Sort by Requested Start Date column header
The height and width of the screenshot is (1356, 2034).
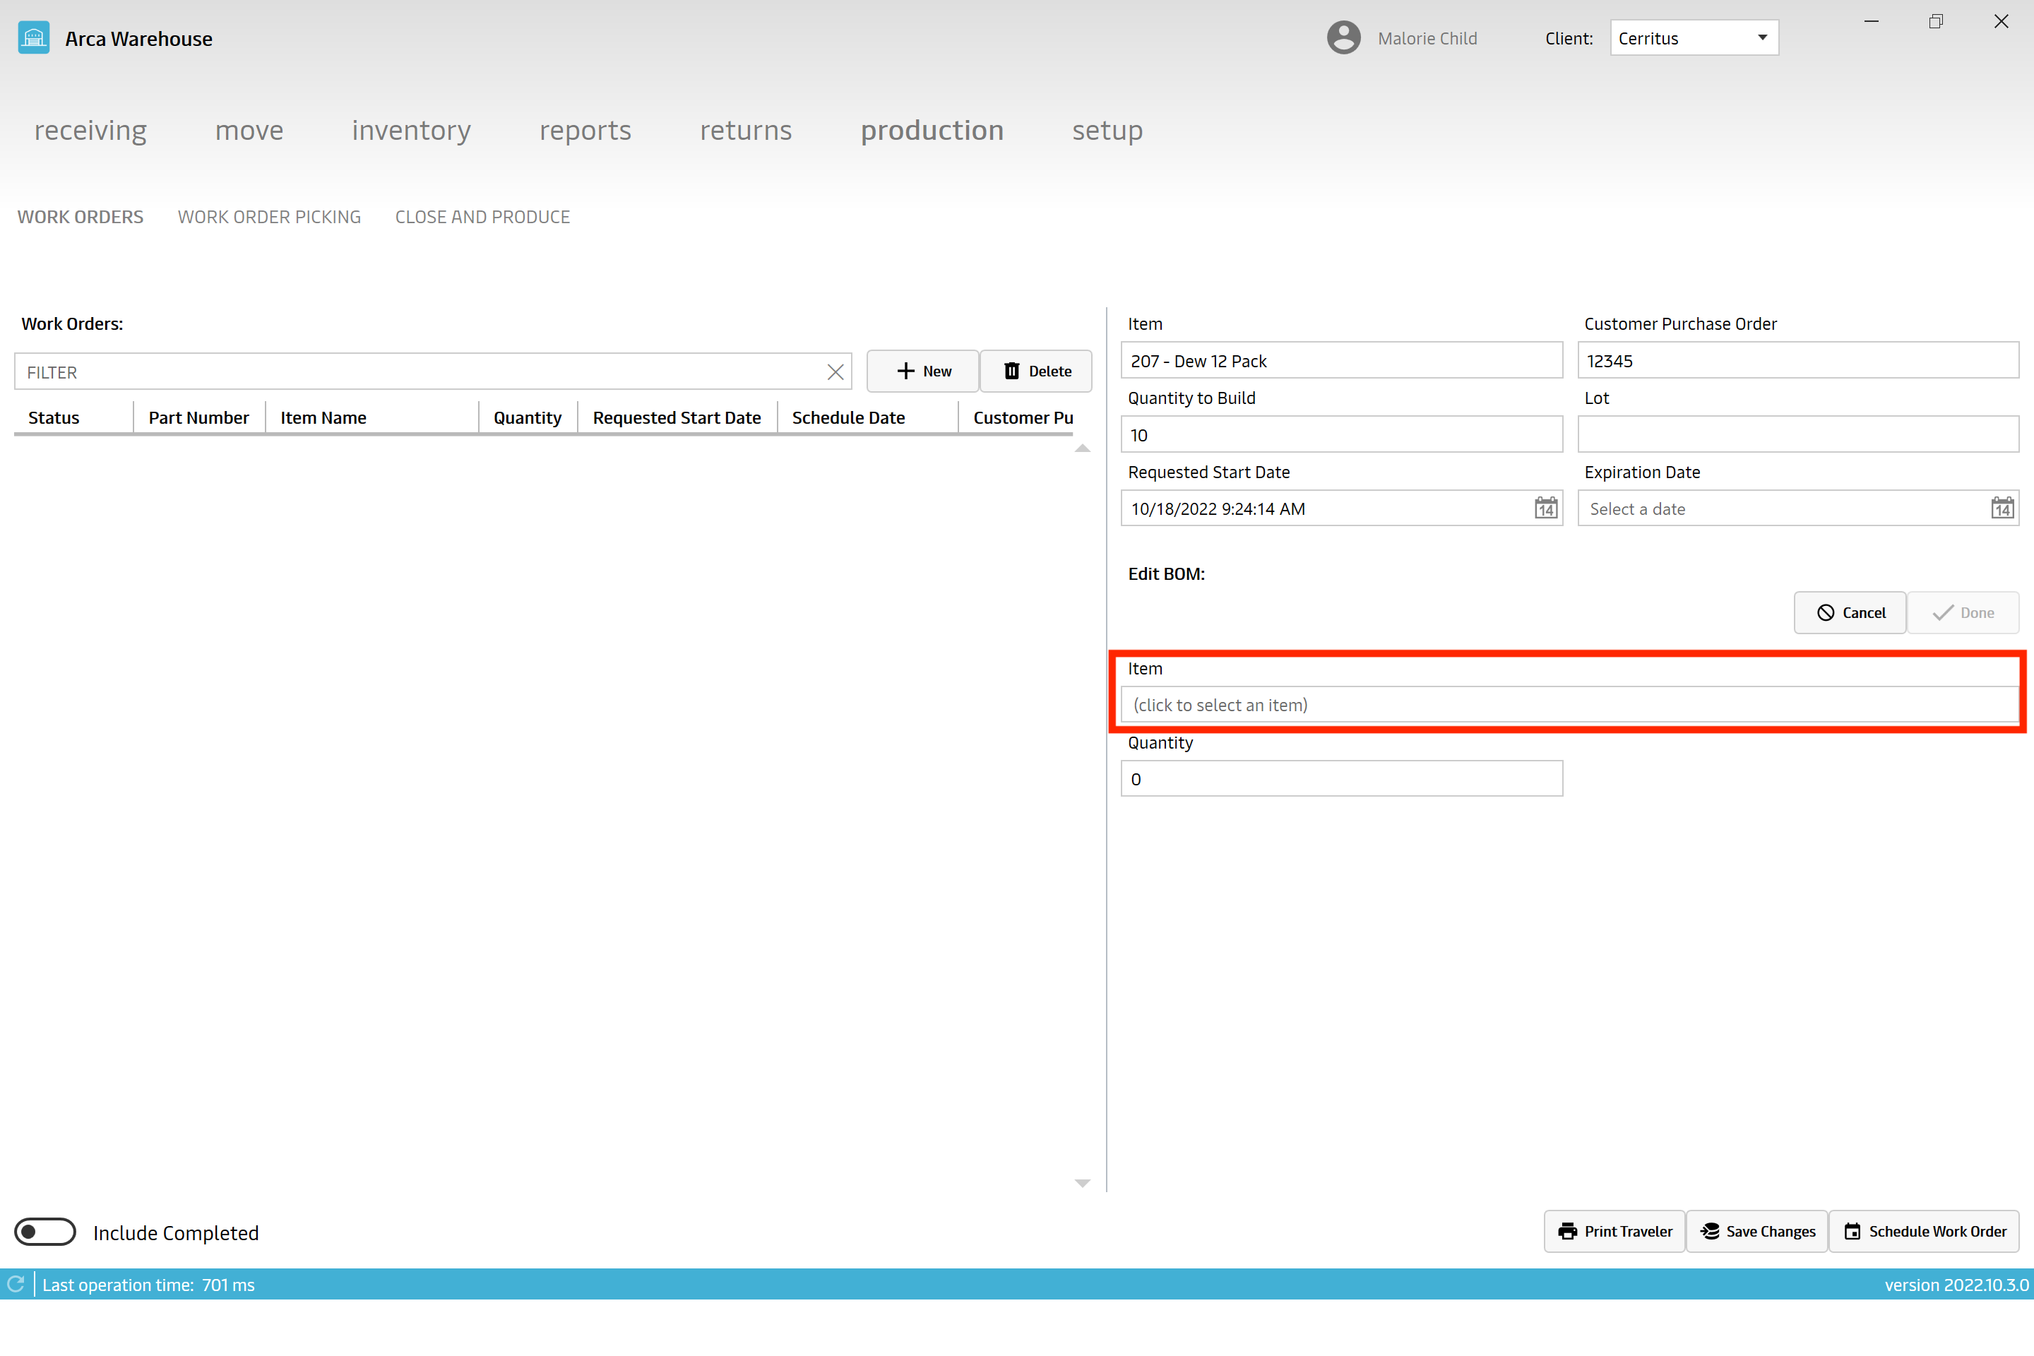pyautogui.click(x=677, y=417)
